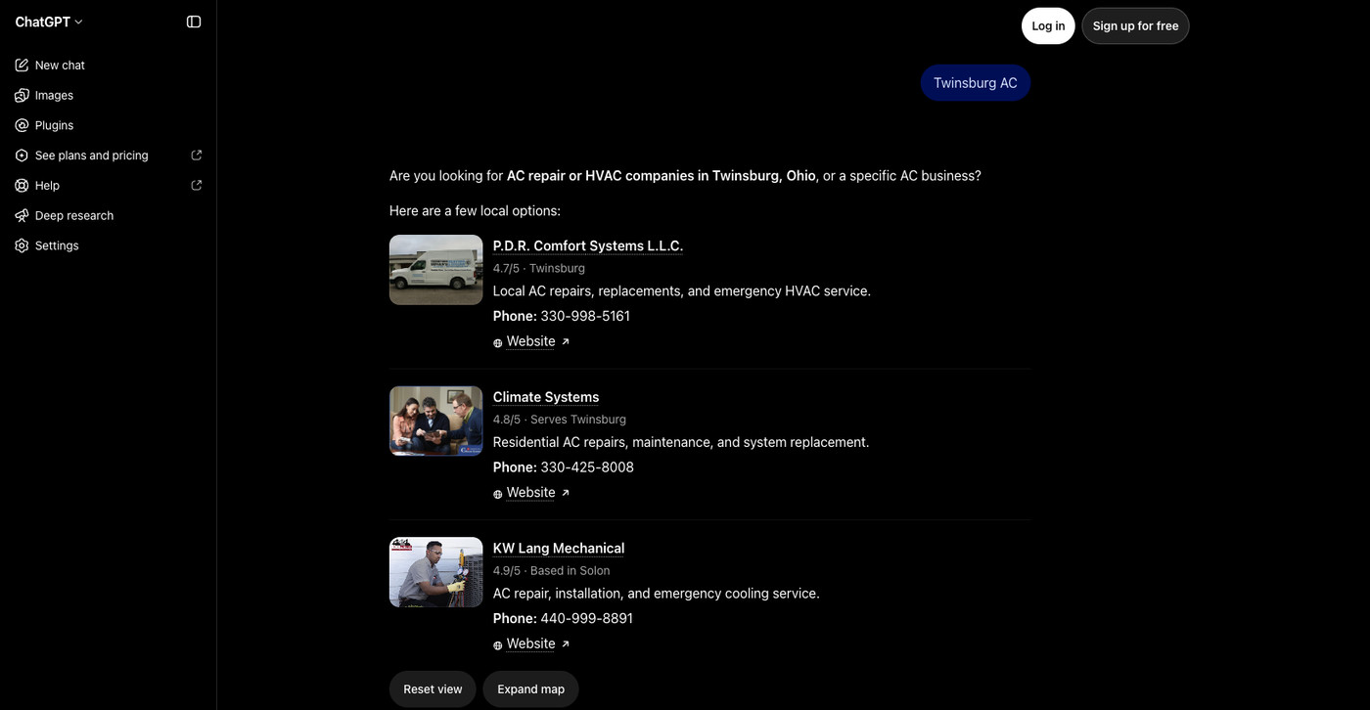Toggle the sidebar collapse icon

click(x=194, y=22)
